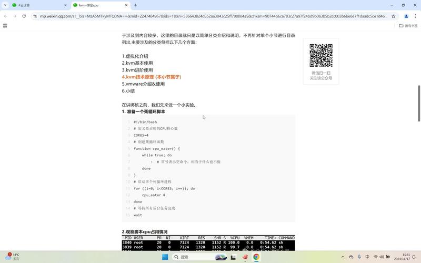
Task: Click the while true; do code line
Action: coord(157,155)
